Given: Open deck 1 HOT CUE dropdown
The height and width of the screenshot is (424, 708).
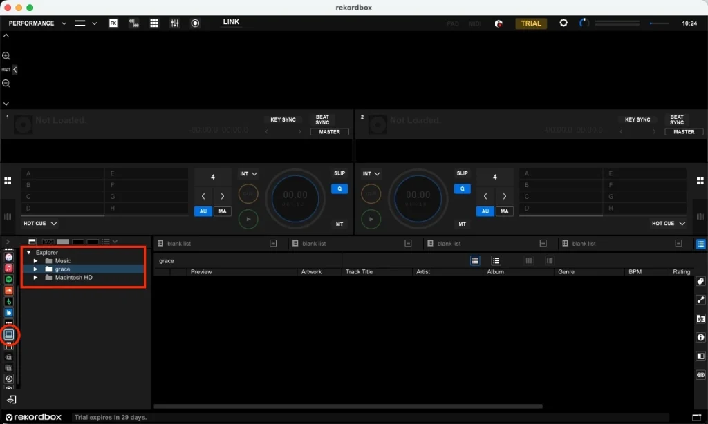Looking at the screenshot, I should (x=40, y=224).
